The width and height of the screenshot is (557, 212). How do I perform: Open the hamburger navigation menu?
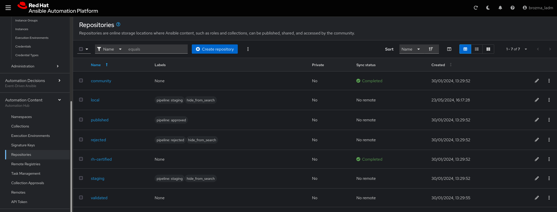coord(8,8)
